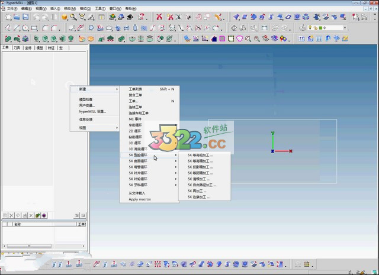379x275 pixels.
Task: Choose Apply macros menu entry
Action: point(140,199)
